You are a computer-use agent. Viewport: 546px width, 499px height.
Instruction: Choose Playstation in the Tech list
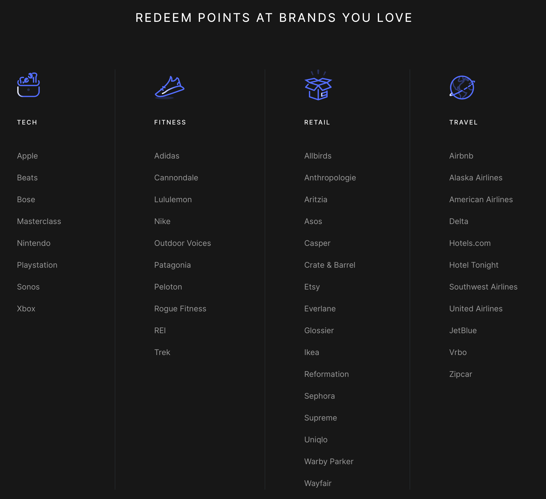click(37, 265)
